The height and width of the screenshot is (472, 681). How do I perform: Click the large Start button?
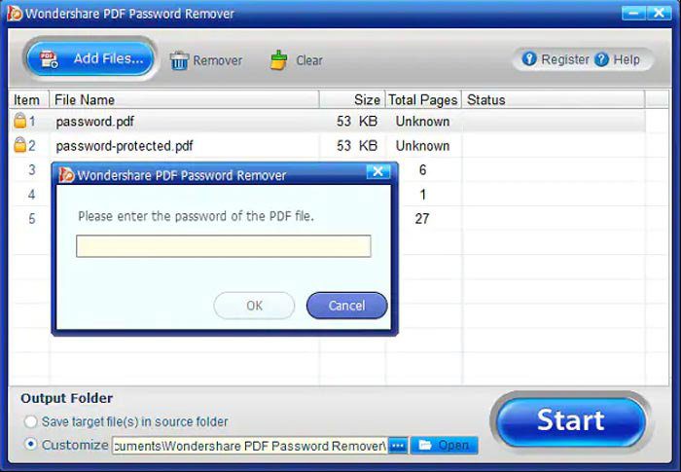571,420
